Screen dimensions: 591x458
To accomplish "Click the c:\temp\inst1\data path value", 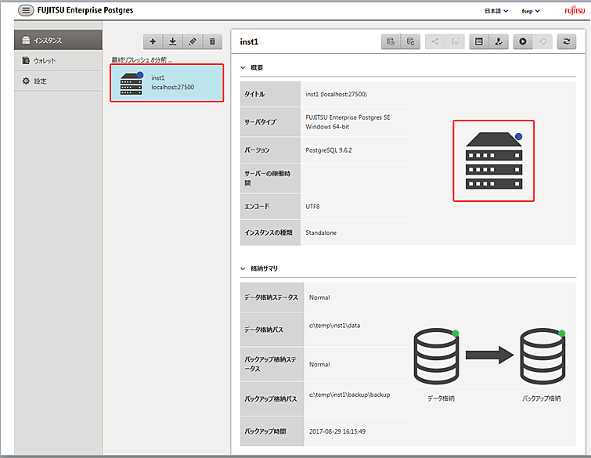I will pos(334,326).
